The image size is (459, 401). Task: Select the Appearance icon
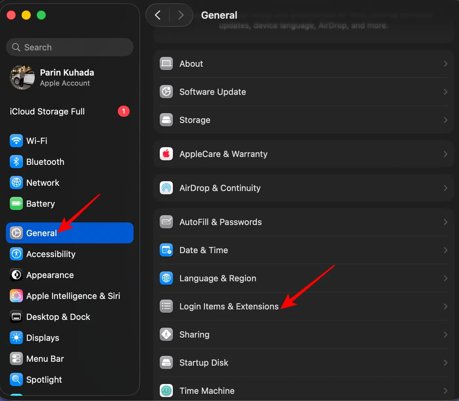(16, 275)
